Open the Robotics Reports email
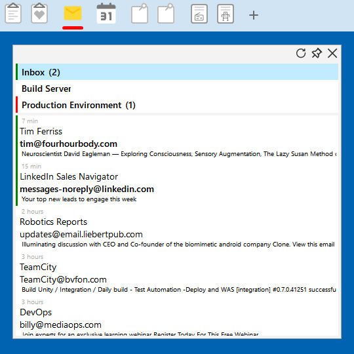 (53, 222)
